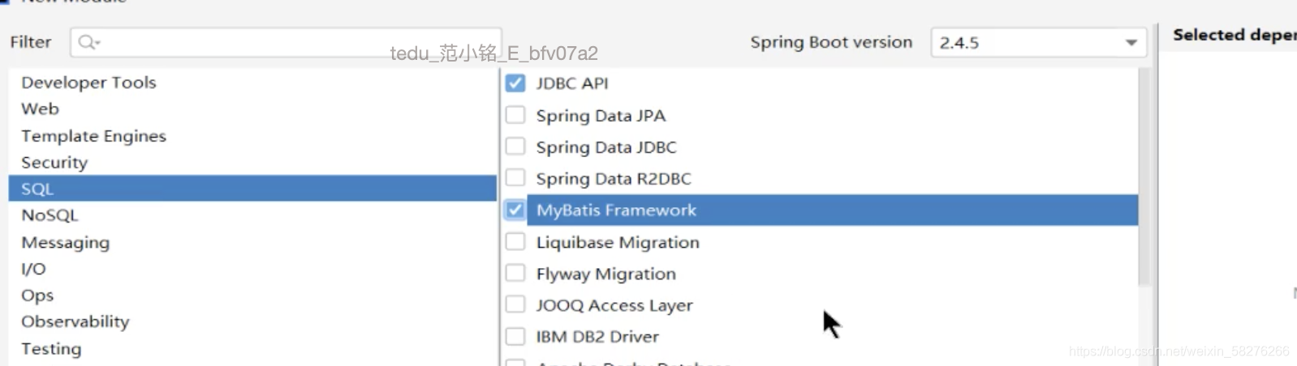Click the IBM DB2 Driver label
1297x366 pixels.
[x=597, y=337]
